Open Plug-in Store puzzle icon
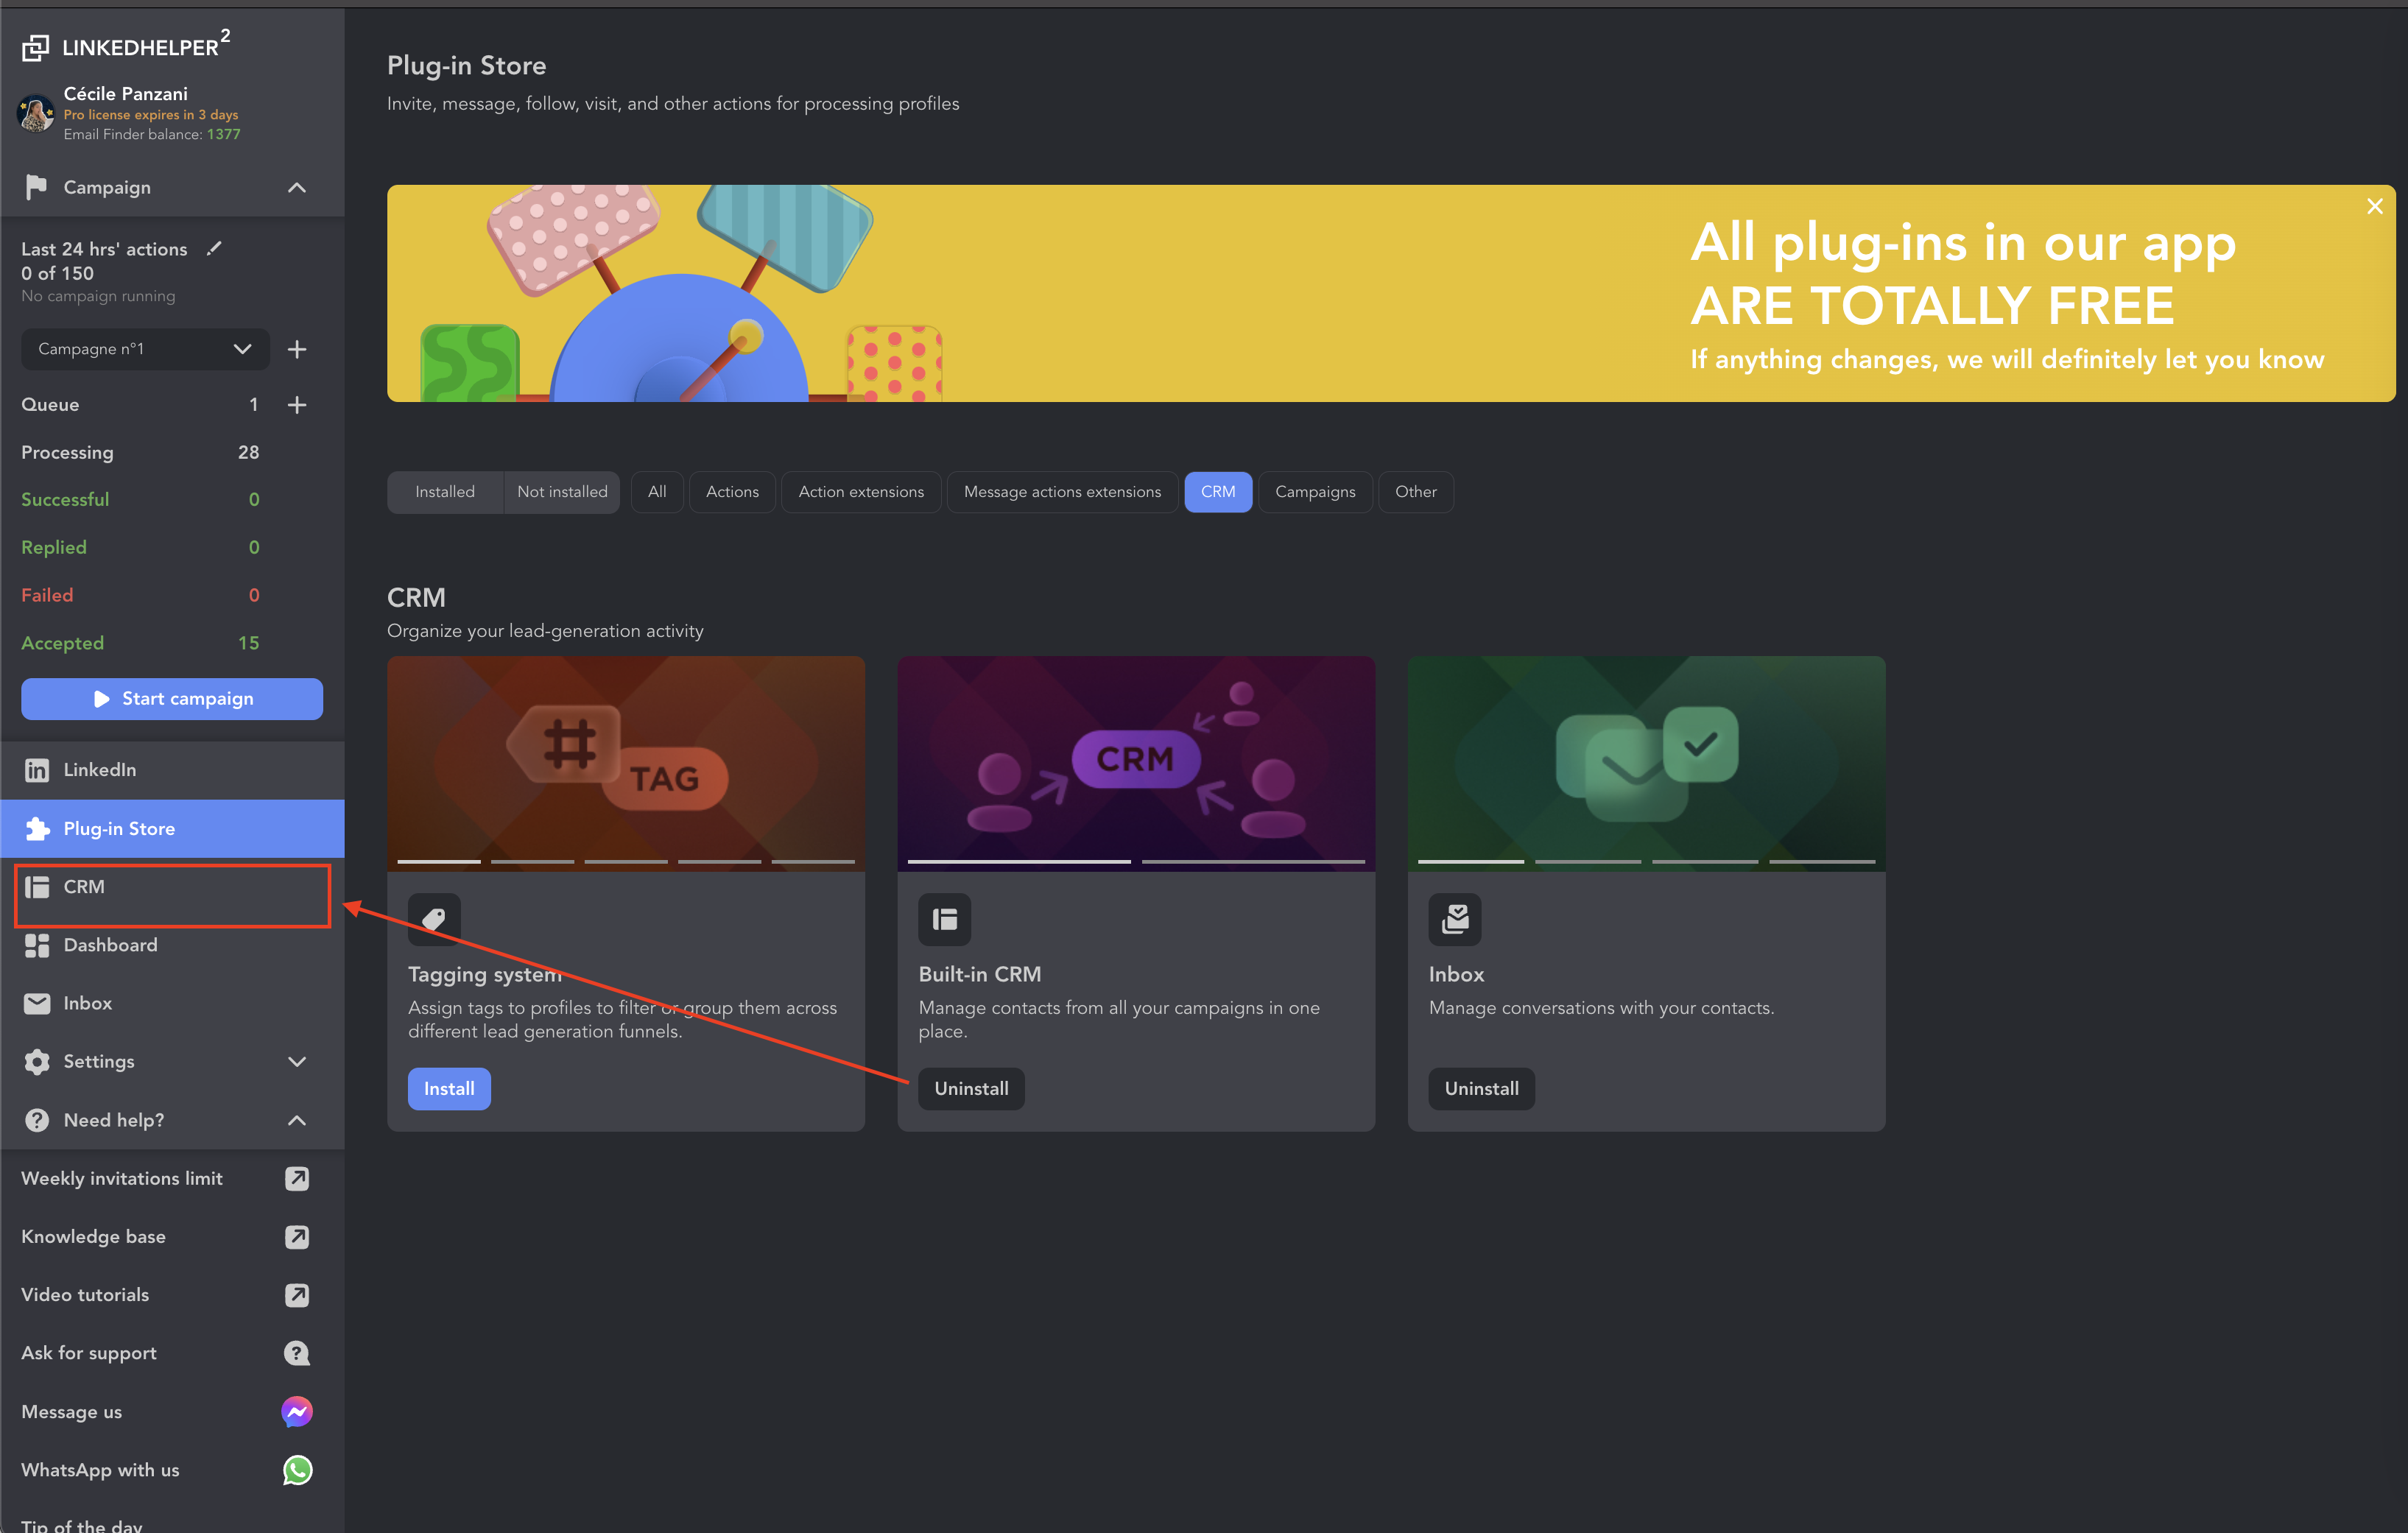Screen dimensions: 2408x1533 click(37, 828)
